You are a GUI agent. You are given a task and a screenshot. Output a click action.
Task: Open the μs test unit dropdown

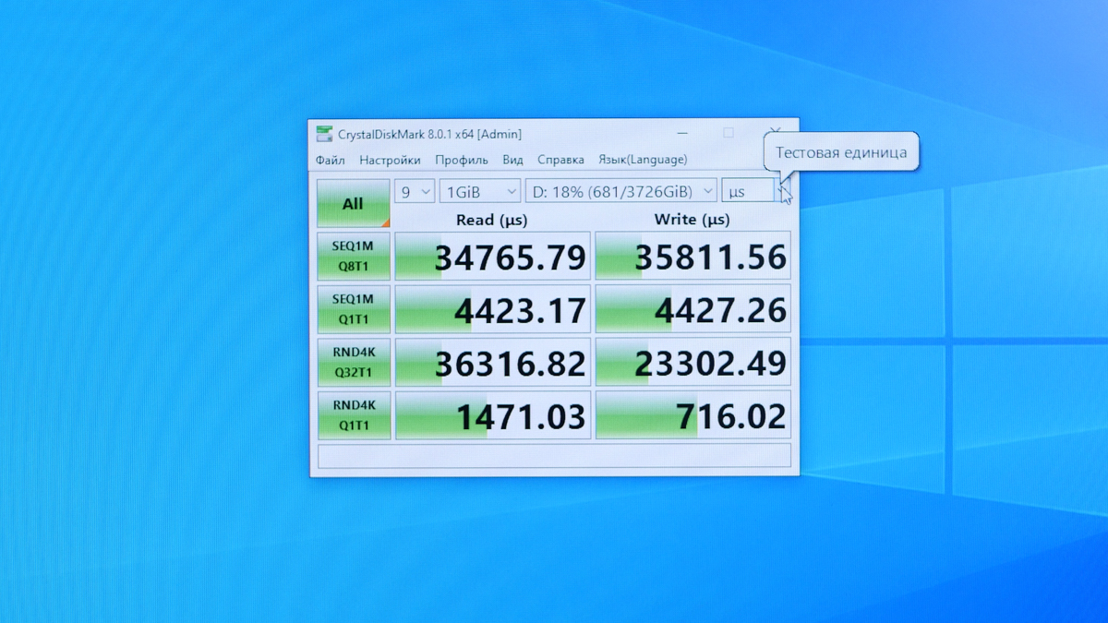pos(756,191)
